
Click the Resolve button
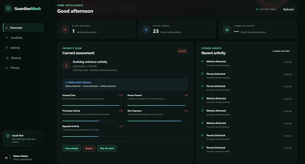coord(89,148)
